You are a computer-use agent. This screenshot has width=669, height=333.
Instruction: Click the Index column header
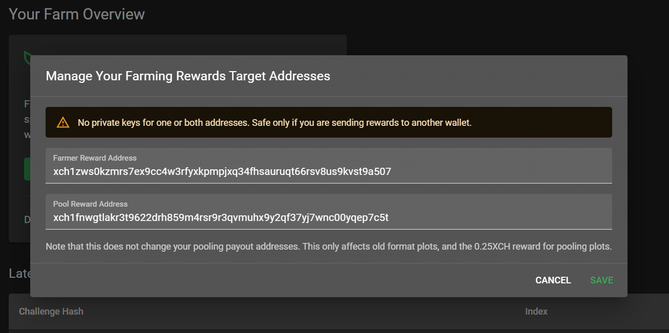[x=536, y=311]
